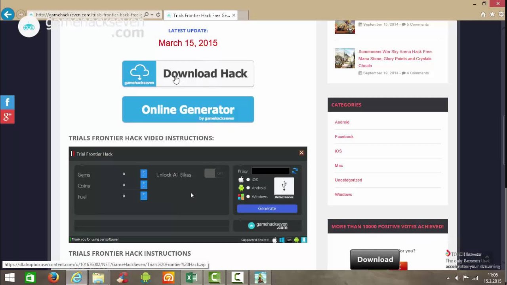Click the Windows logo beside Windows option

coord(241,197)
